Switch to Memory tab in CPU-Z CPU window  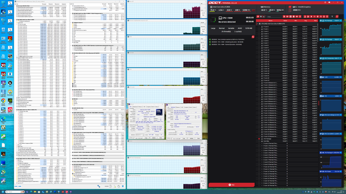click(x=140, y=107)
